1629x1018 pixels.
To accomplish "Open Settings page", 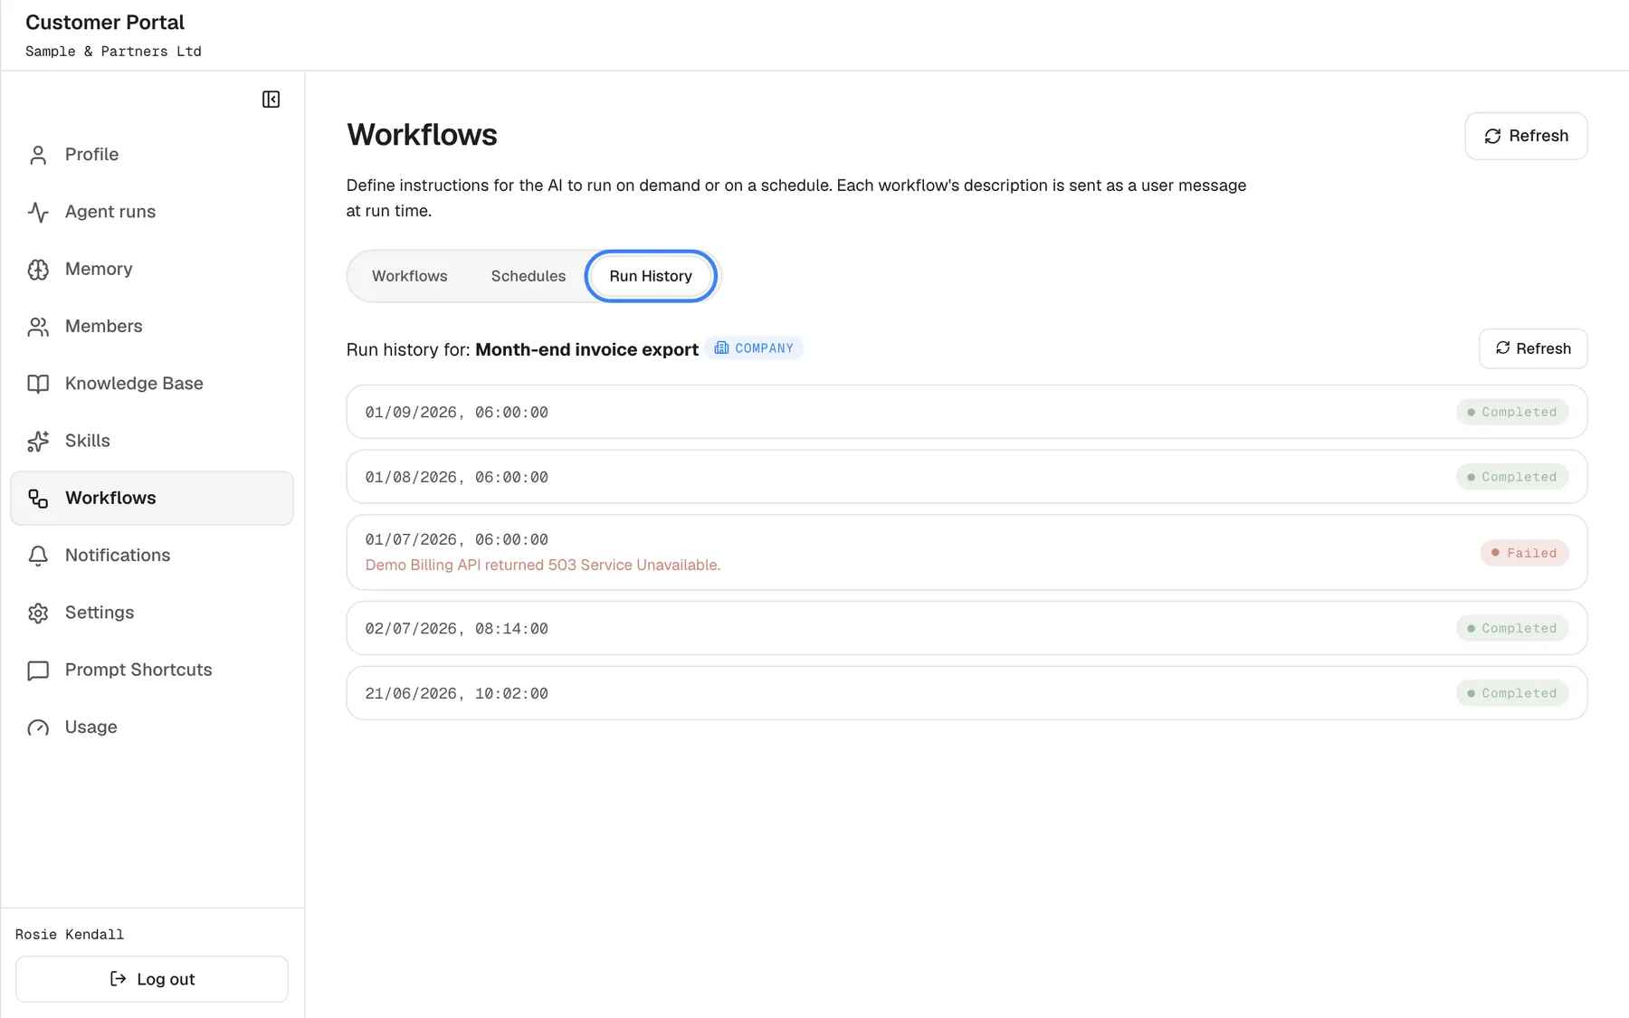I will (100, 613).
